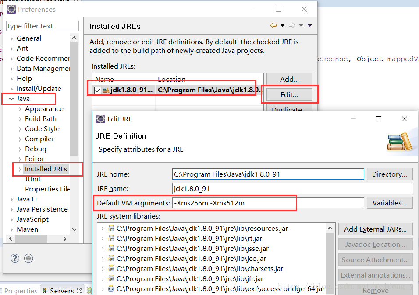Viewport: 419px width, 295px height.
Task: Click the jce.jar library jar icon
Action: coord(110,258)
